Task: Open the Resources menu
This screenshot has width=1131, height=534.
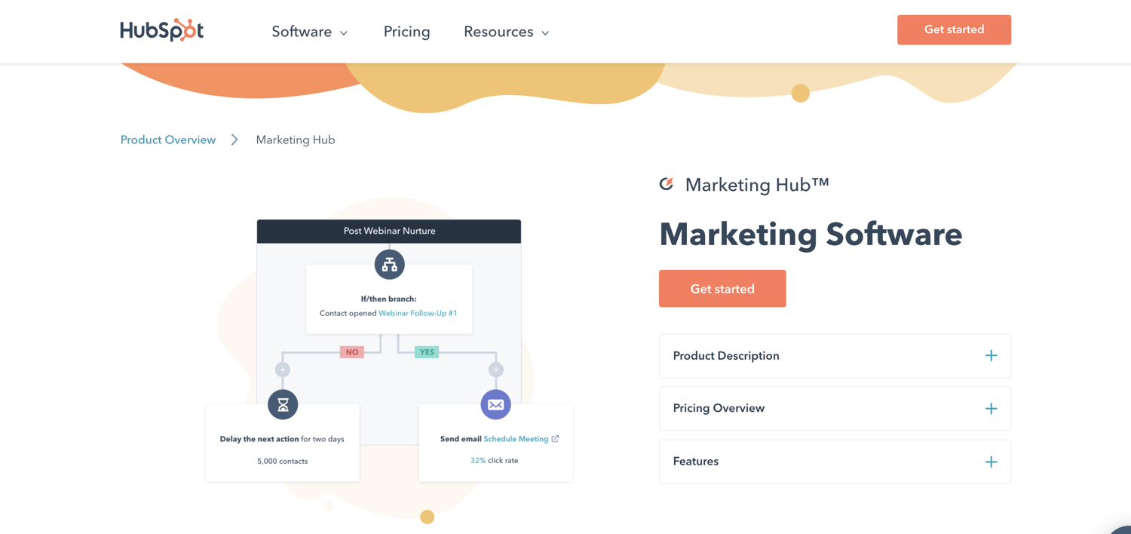Action: [x=506, y=32]
